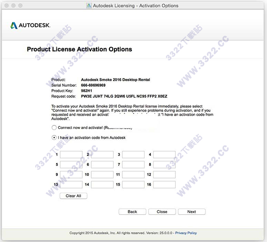Screen dimensions: 267x242
Task: Click the window zoom traffic light
Action: tap(20, 6)
